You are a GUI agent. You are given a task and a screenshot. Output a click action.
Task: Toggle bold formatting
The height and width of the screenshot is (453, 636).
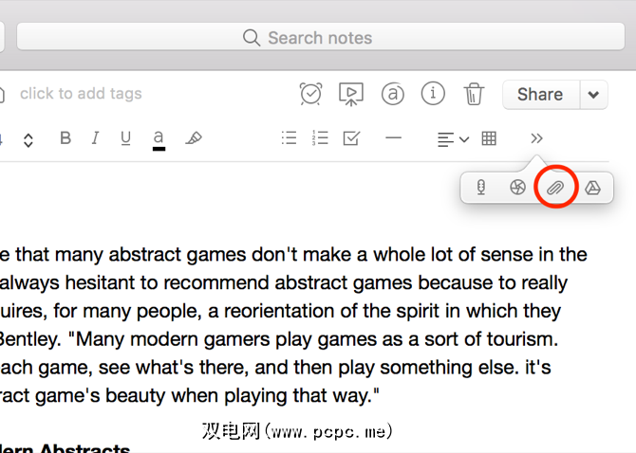[x=65, y=138]
